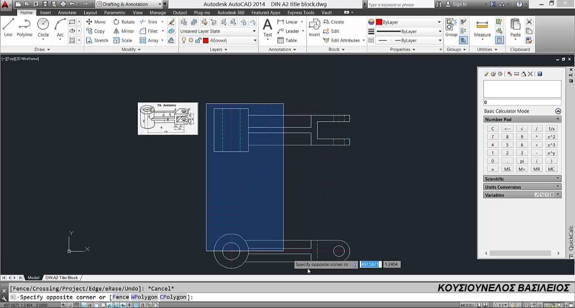
Task: Expand Units Conversion section in QuickCalc
Action: [x=522, y=187]
